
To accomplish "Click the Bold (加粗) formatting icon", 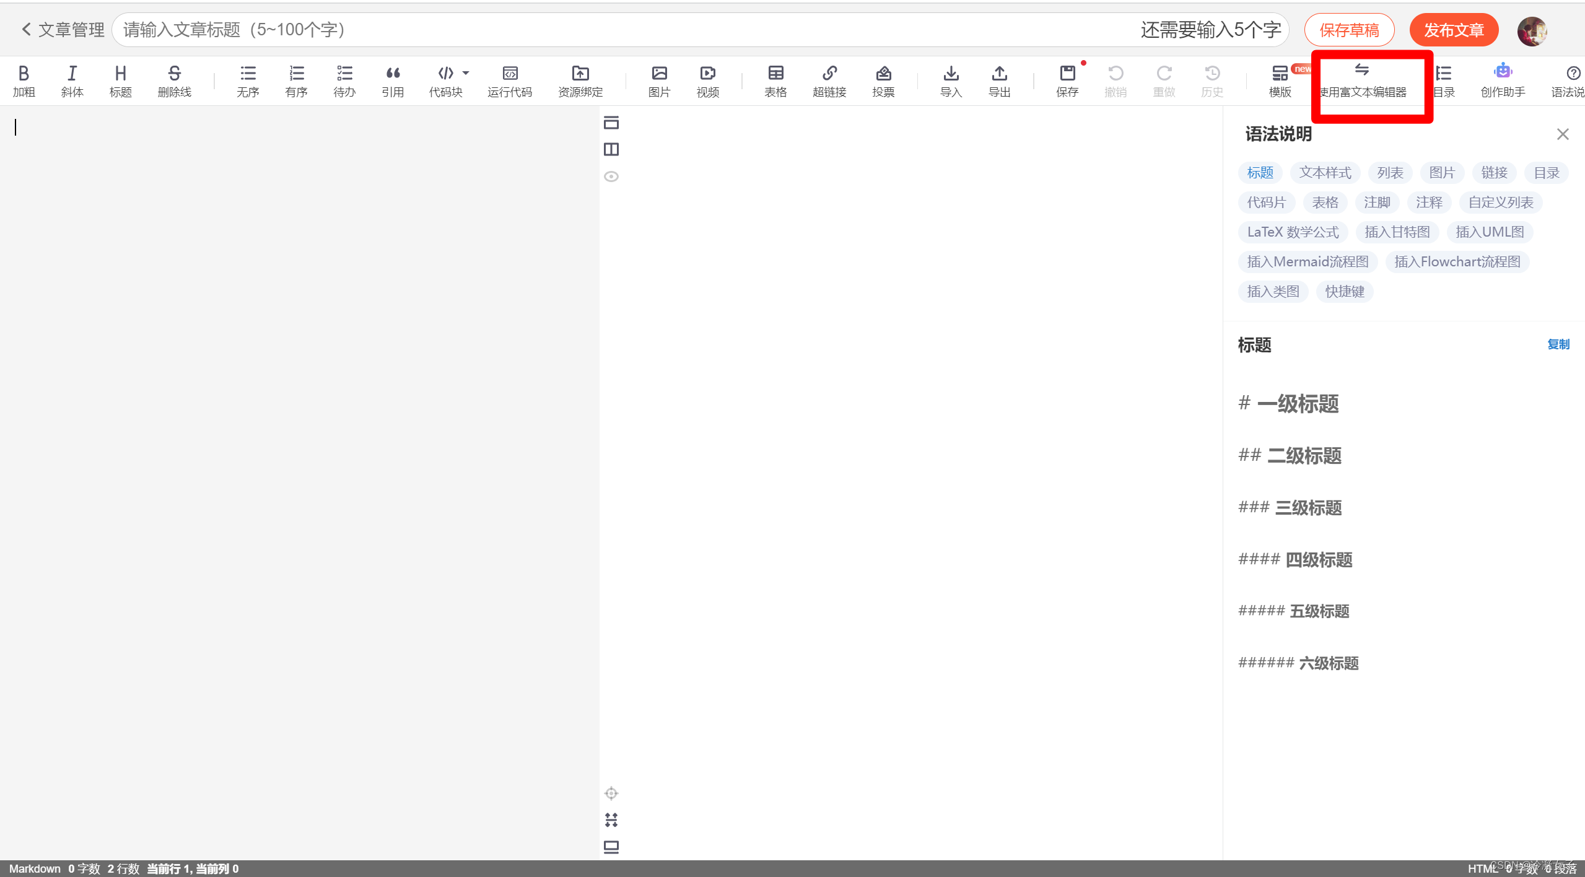I will (x=24, y=81).
